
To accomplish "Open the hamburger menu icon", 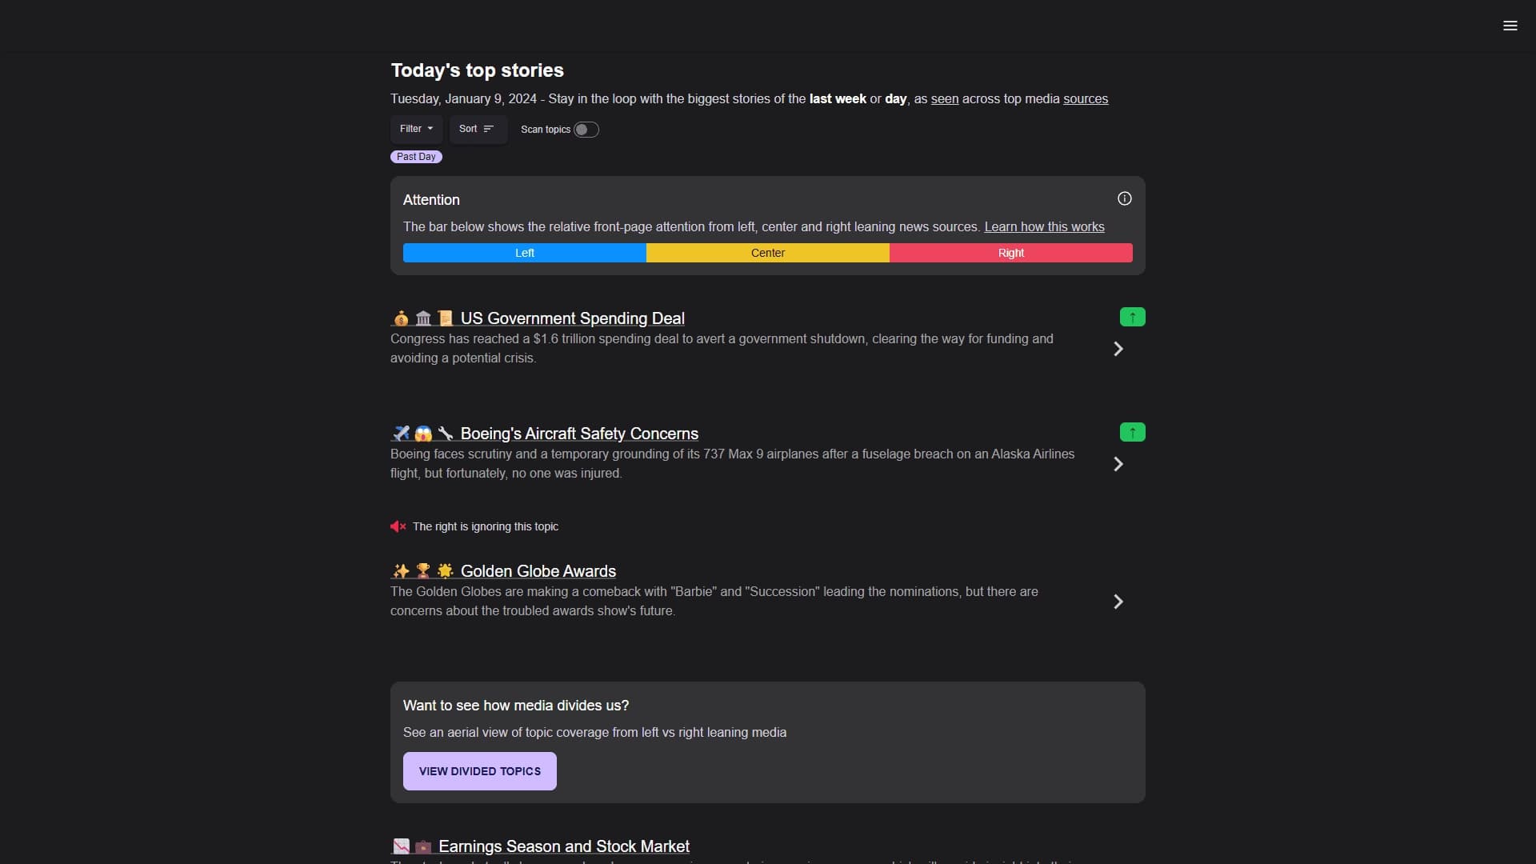I will (1510, 26).
